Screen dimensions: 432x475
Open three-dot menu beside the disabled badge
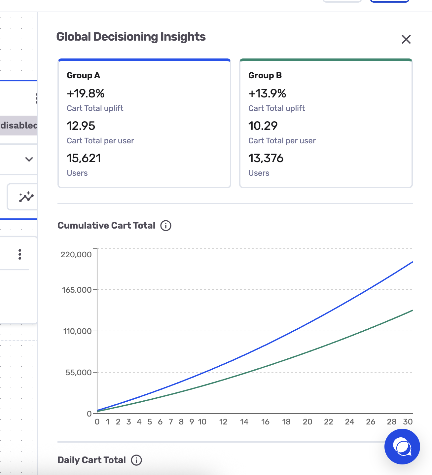(36, 98)
